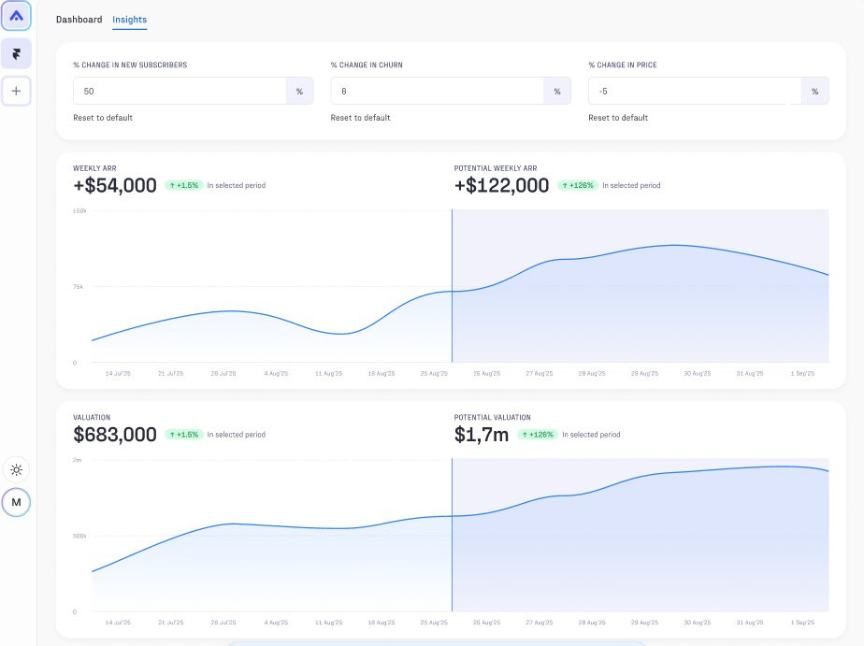Image resolution: width=864 pixels, height=646 pixels.
Task: Focus the price change input field
Action: 695,91
